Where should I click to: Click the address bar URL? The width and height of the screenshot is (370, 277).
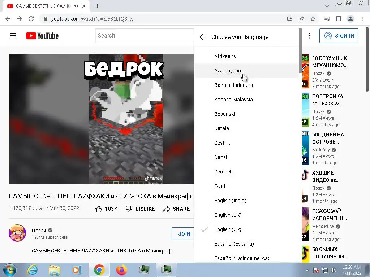point(92,19)
